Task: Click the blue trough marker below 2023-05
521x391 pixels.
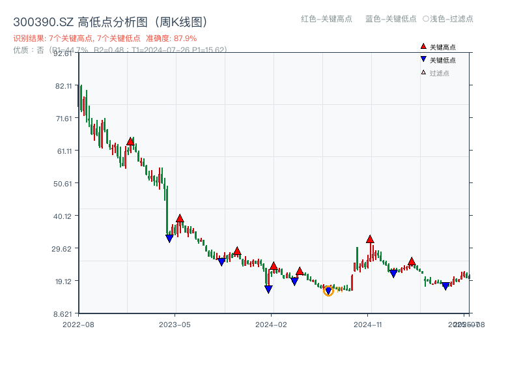Action: click(x=168, y=239)
